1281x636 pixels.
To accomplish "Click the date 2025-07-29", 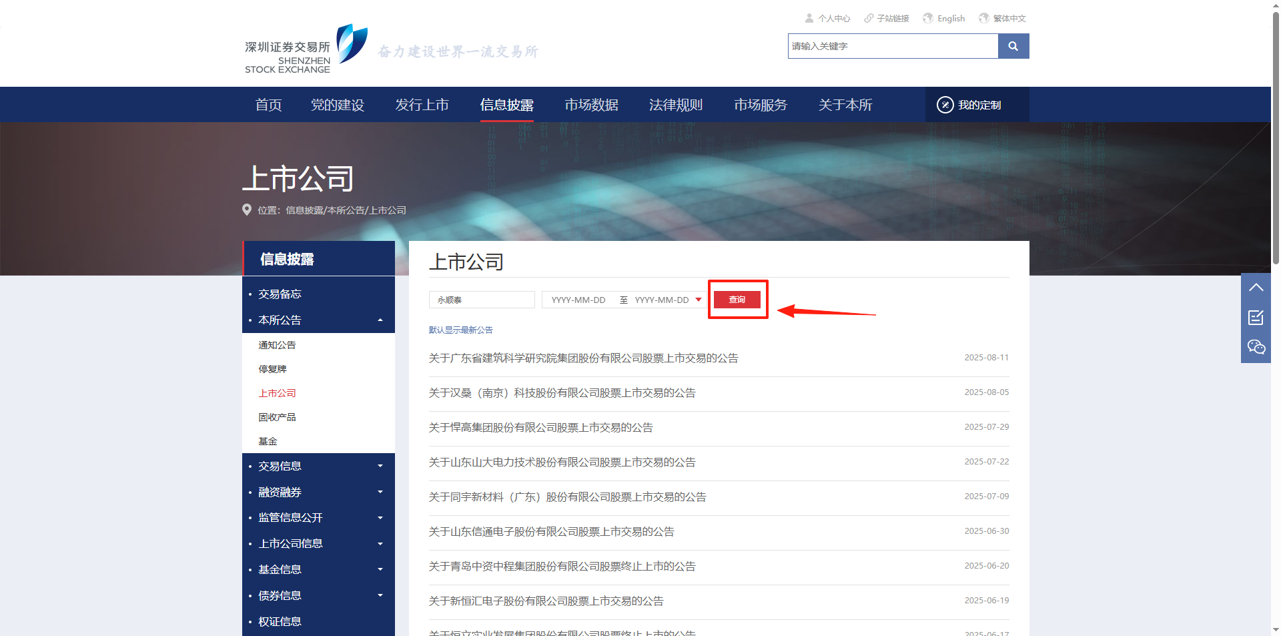I will point(986,427).
